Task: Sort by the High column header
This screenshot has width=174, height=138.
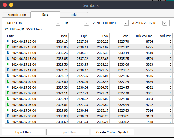Action: [79, 36]
